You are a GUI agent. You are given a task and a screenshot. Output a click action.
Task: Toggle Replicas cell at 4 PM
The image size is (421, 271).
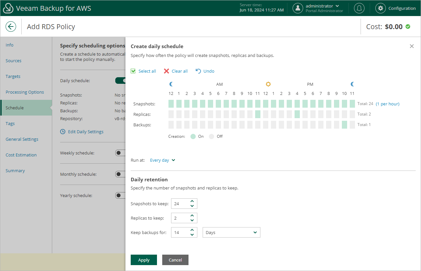(297, 114)
